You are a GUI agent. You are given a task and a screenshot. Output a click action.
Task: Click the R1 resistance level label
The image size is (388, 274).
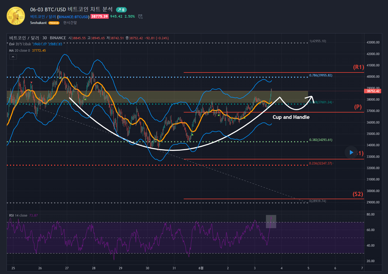[x=358, y=67]
